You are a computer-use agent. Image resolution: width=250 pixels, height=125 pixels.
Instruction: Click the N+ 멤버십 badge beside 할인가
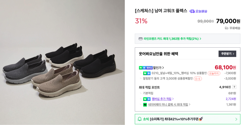(146, 68)
